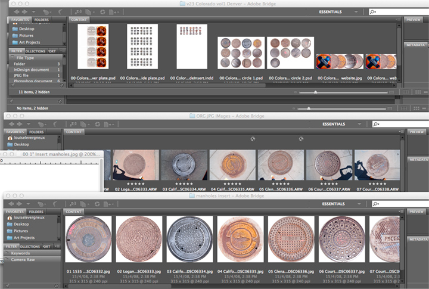Image resolution: width=429 pixels, height=289 pixels.
Task: Clear filters in the manholes insert filter panel
Action: click(57, 285)
